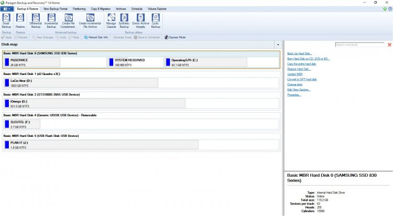Switch on Express Mode

point(175,37)
